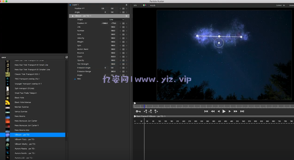This screenshot has height=160, width=294.
Task: Toggle keyframe button for Life parameter
Action: click(123, 27)
